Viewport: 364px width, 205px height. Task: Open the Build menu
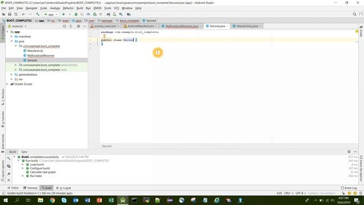click(80, 8)
